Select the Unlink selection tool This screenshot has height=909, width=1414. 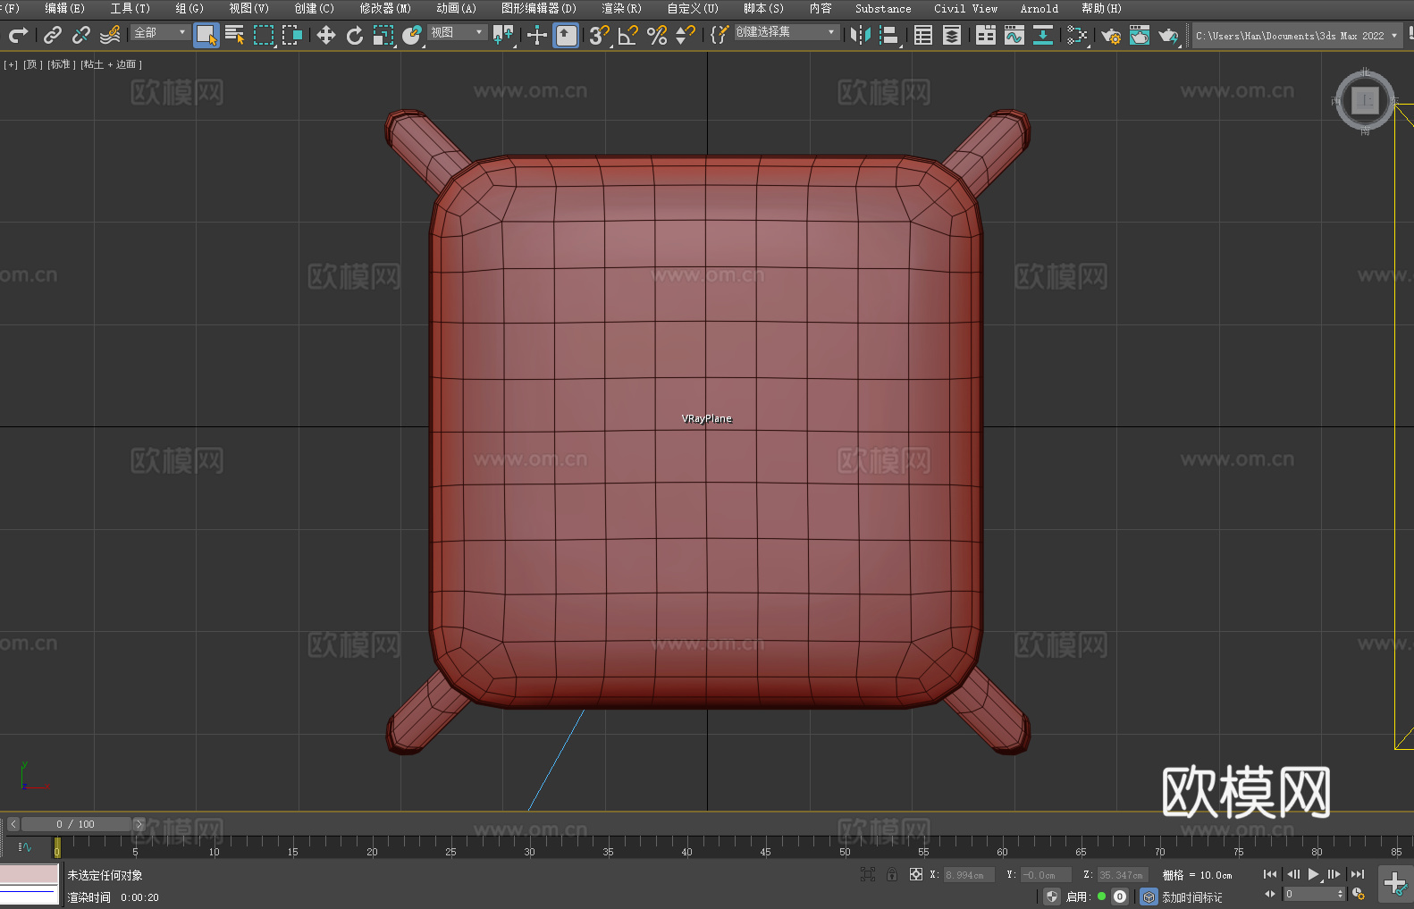tap(81, 35)
